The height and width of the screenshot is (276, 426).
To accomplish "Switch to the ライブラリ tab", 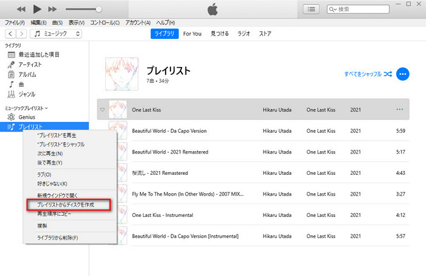I will coord(165,34).
